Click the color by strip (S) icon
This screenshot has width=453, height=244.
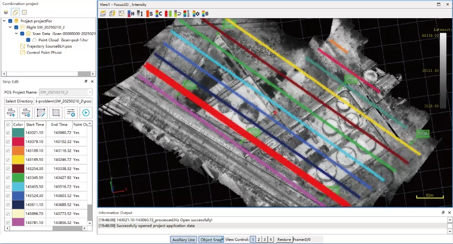[x=150, y=13]
